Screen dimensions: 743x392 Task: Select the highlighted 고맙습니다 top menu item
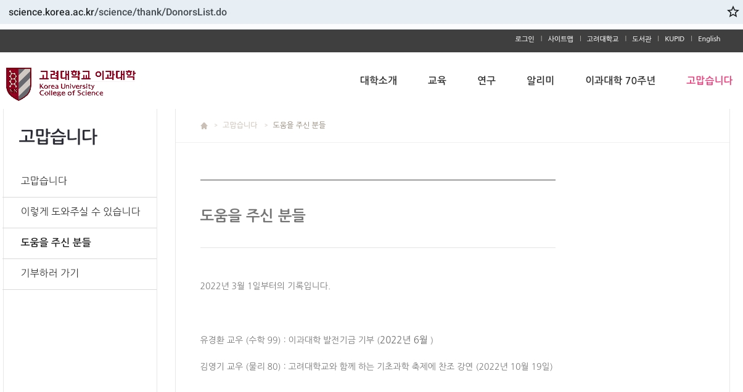tap(708, 81)
